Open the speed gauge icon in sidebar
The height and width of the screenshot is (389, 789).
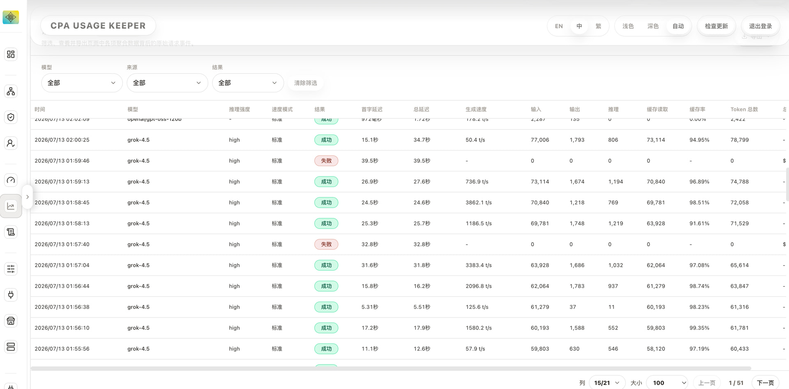point(11,180)
